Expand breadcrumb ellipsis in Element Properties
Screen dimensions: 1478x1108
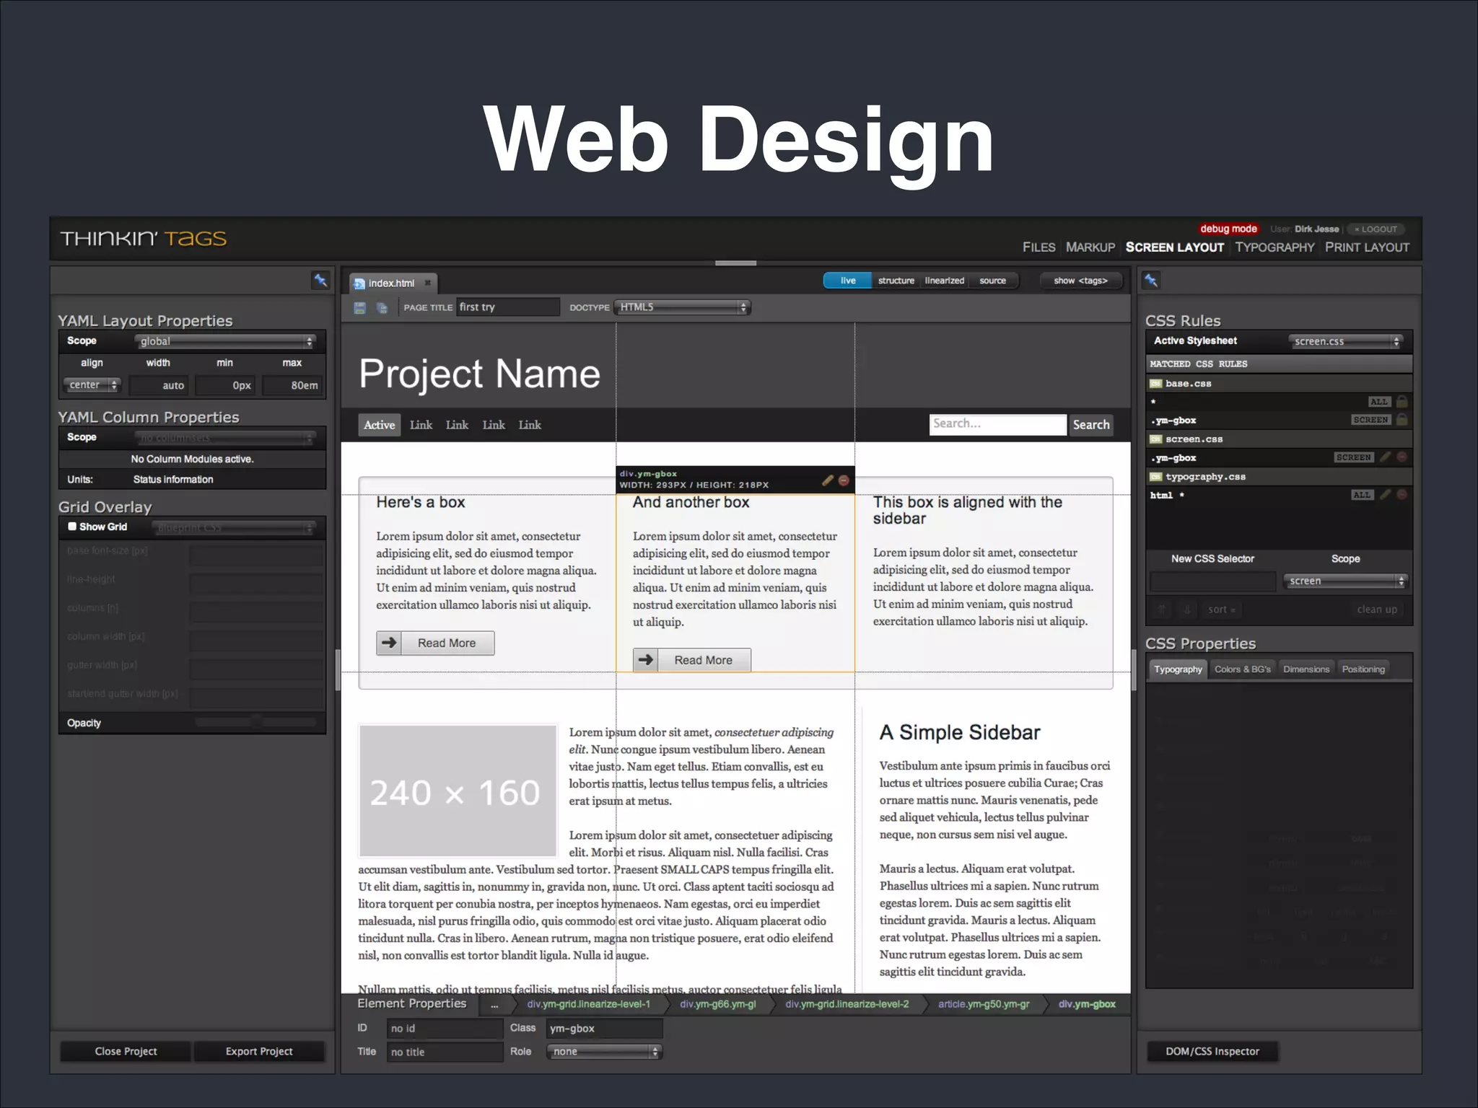(494, 1004)
